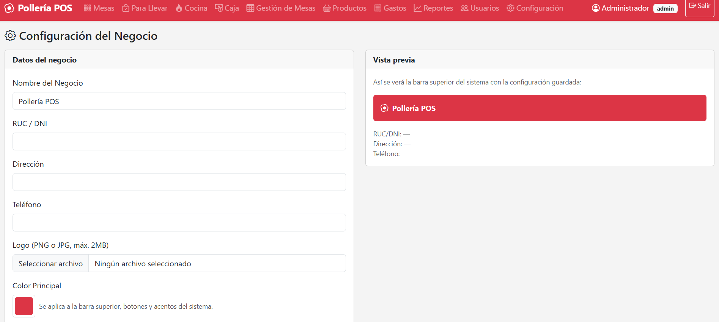719x322 pixels.
Task: Open the Para Llevar menu item
Action: pos(145,8)
